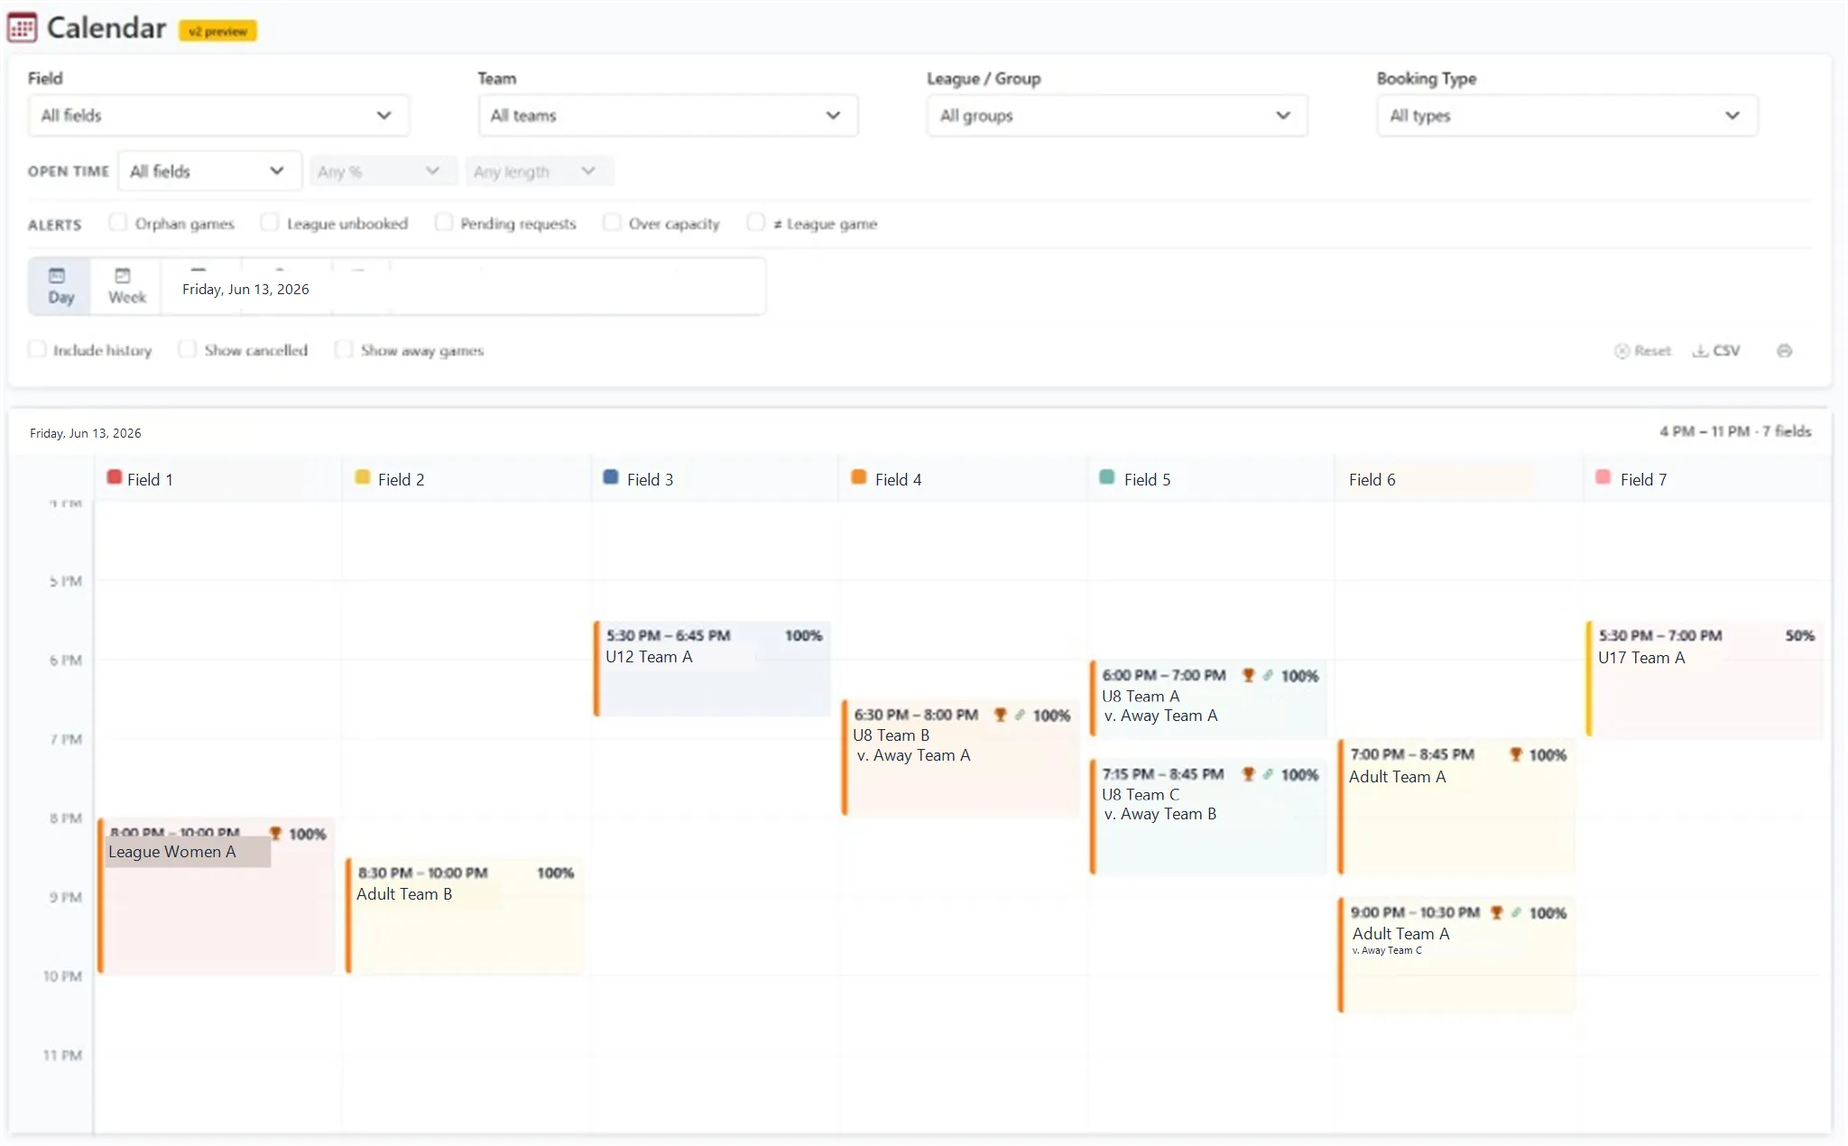Click trophy icon on 6:00 PM U8 Team A booking

[x=1249, y=675]
